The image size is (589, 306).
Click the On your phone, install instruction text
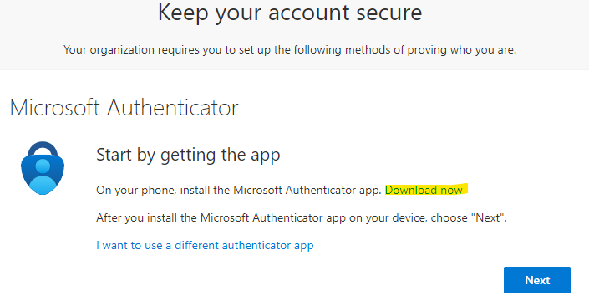click(239, 191)
